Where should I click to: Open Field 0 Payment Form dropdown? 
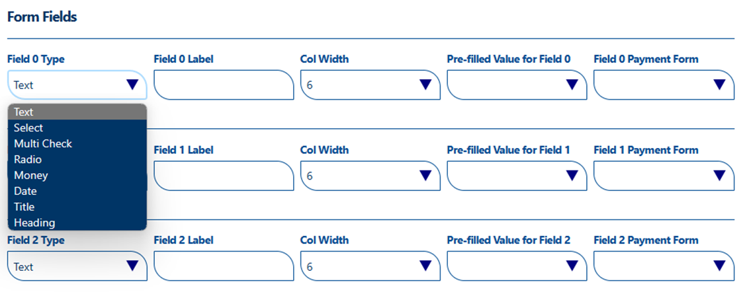[664, 85]
